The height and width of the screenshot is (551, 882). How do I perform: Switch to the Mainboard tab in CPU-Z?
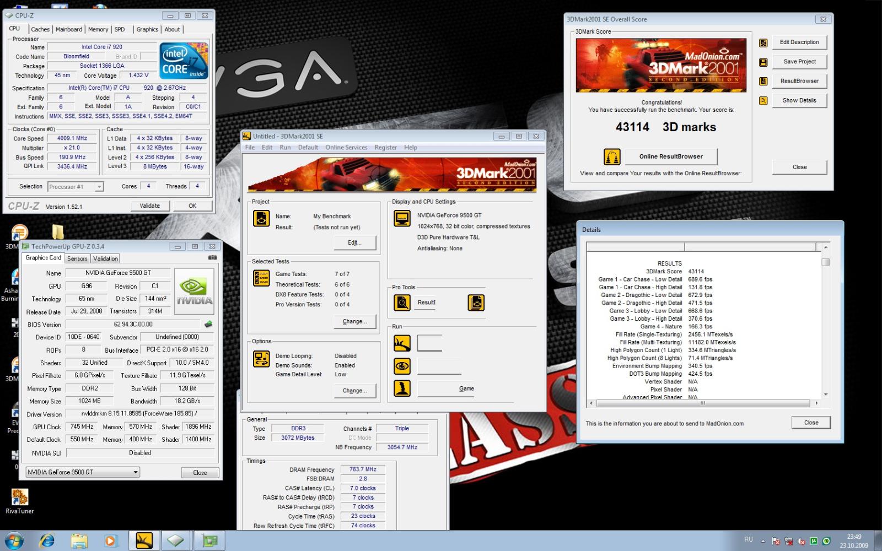click(69, 30)
